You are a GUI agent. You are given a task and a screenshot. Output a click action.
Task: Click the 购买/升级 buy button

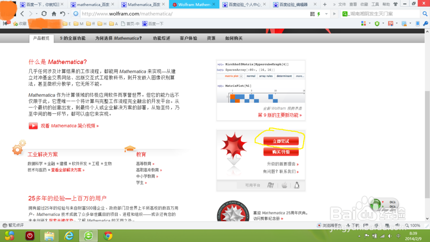281,152
